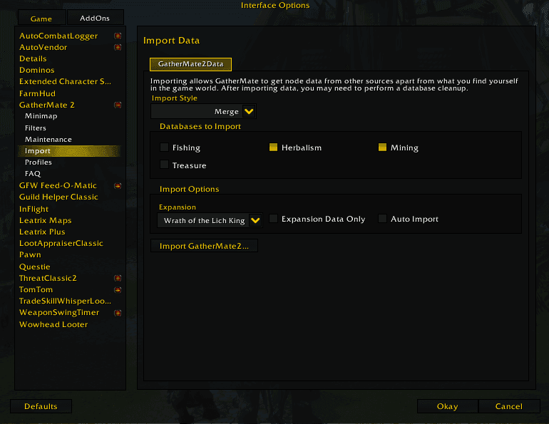The width and height of the screenshot is (549, 424).
Task: Uncheck the Mining database checkbox
Action: pos(382,148)
